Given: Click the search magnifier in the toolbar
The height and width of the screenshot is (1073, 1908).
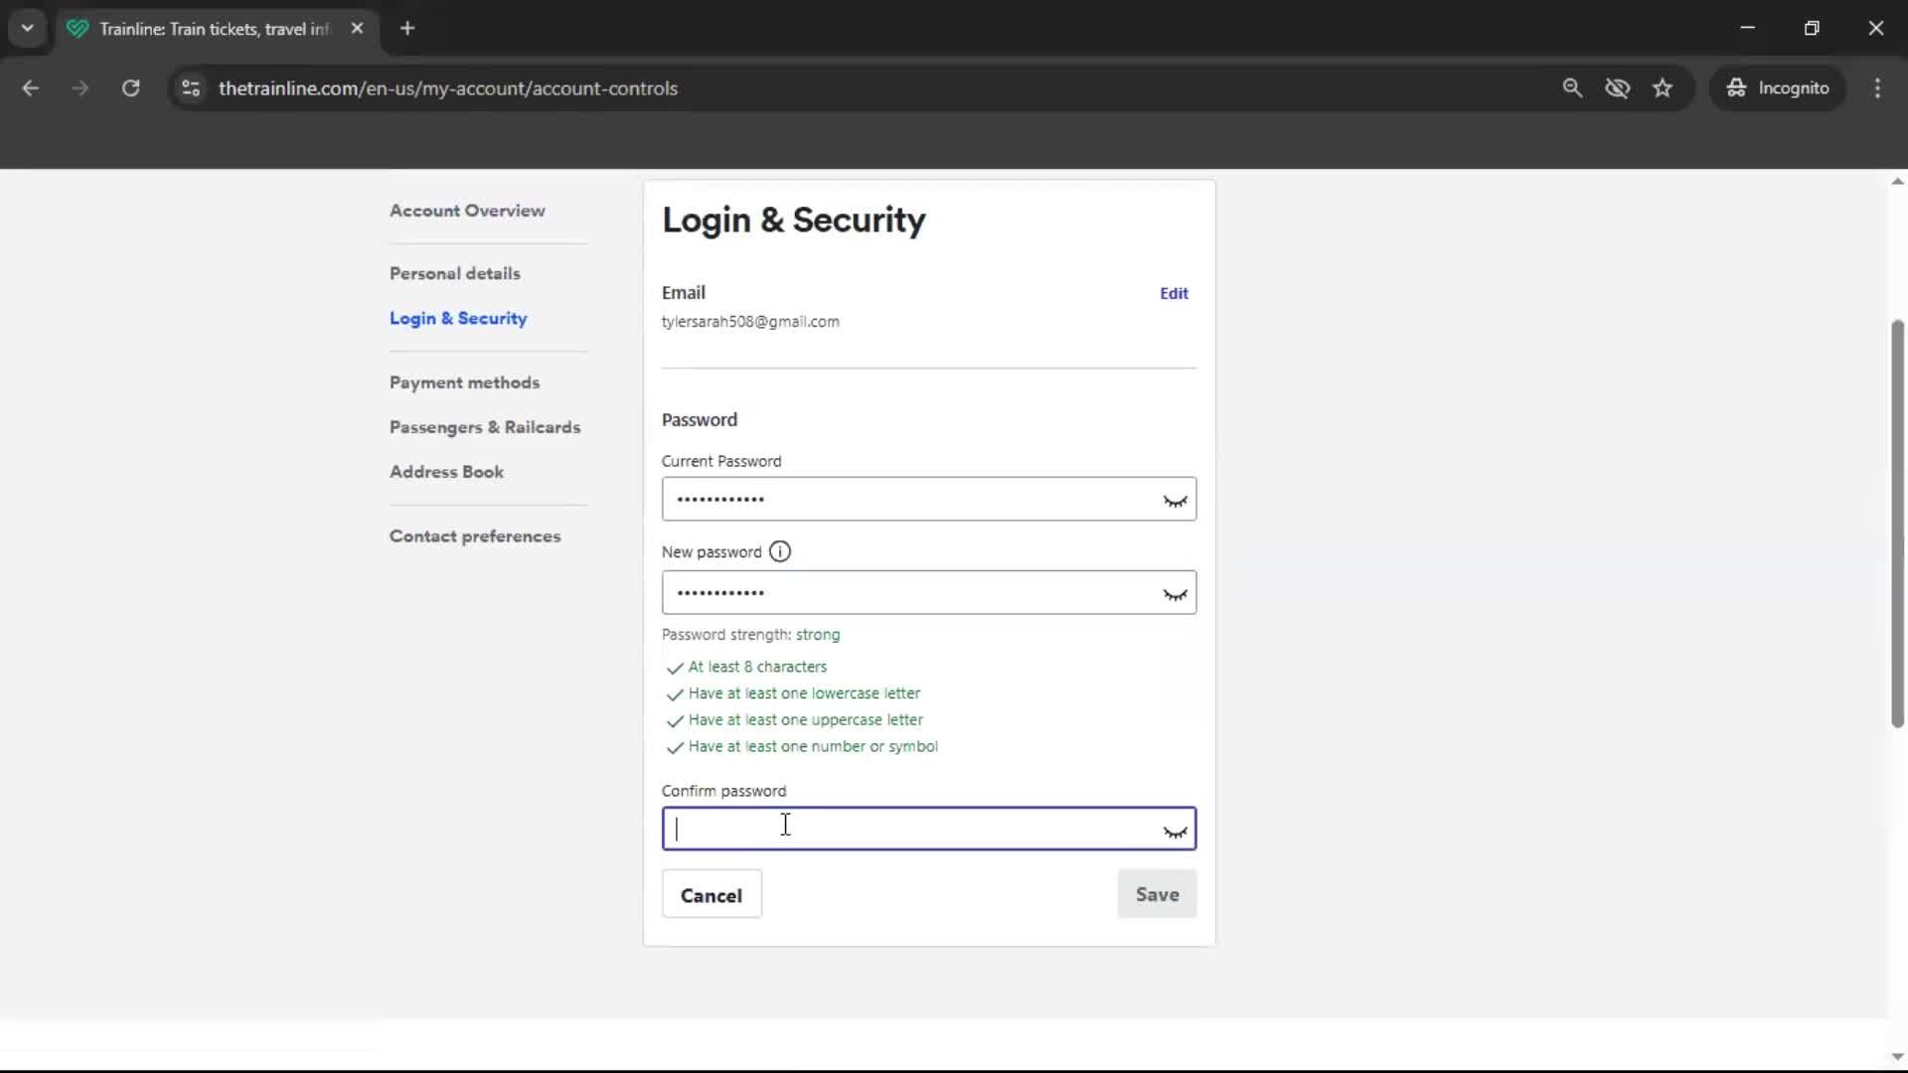Looking at the screenshot, I should point(1573,87).
